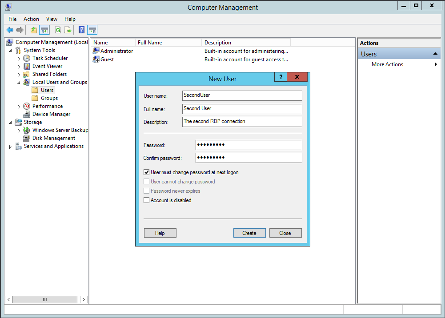This screenshot has height=318, width=445.
Task: Click the tree pane horizontal scrollbar thumb
Action: 45,300
